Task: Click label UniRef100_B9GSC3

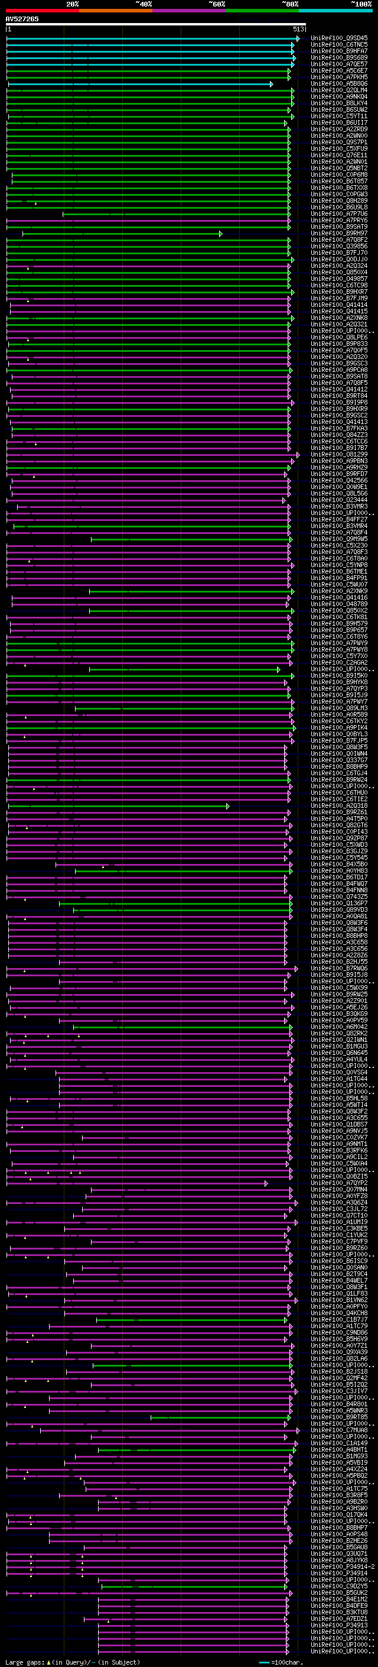Action: point(339,364)
